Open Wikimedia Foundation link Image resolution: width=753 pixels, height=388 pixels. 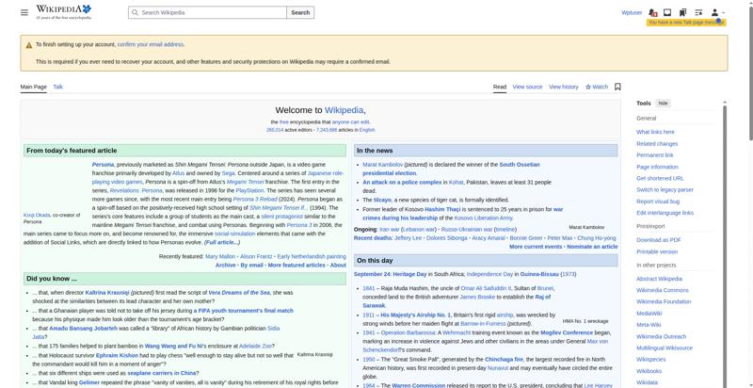(664, 301)
